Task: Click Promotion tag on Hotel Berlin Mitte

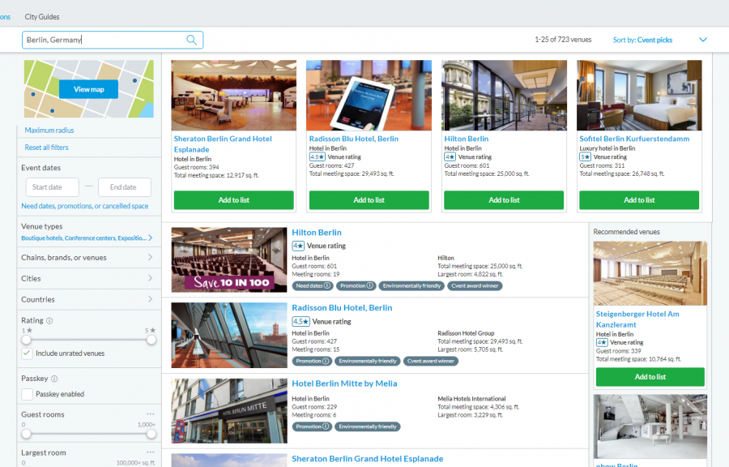Action: pyautogui.click(x=312, y=426)
